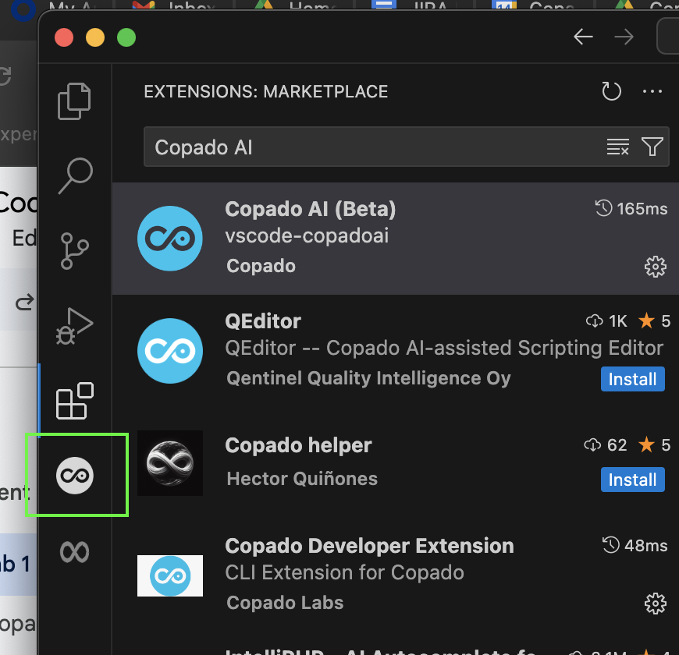Open the Run and Debug view
The width and height of the screenshot is (679, 655).
tap(74, 326)
